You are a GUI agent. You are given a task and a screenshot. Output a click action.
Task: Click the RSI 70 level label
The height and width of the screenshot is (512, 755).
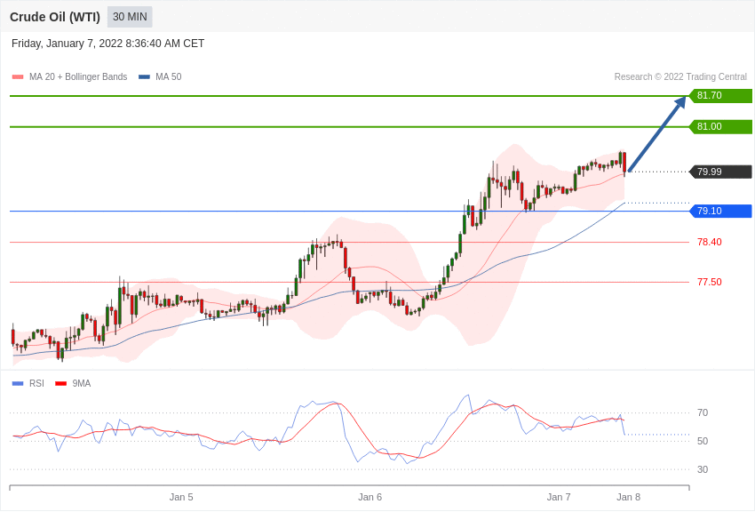pos(703,412)
